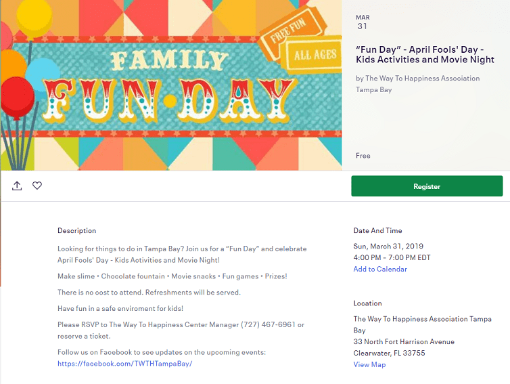Screen dimensions: 510x384
Task: Click "Follow us on Facebook" sentence
Action: (162, 352)
